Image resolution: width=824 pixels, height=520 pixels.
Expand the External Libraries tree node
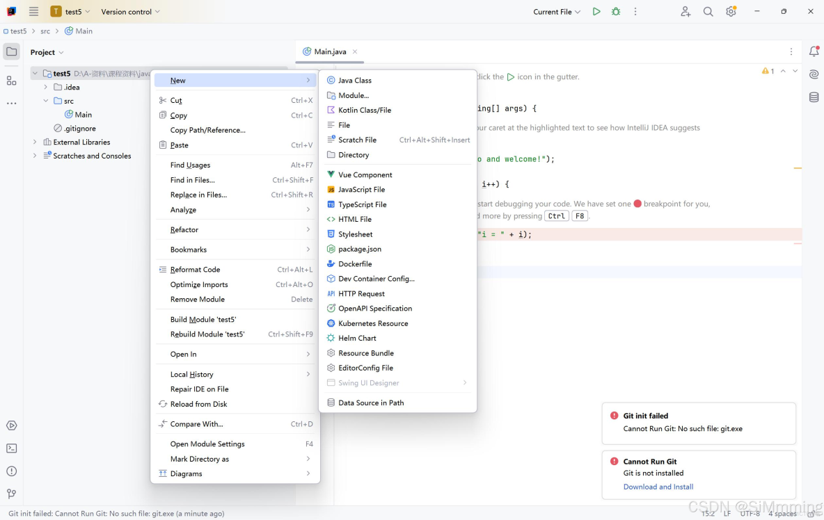tap(35, 142)
